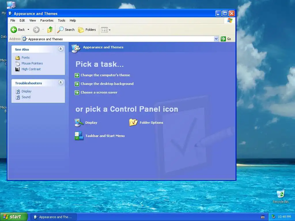Minimize the Appearance and Themes window
This screenshot has width=295, height=221.
pyautogui.click(x=218, y=14)
